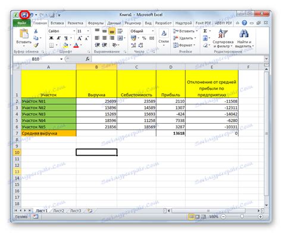282x233 pixels.
Task: Click the zoom slider handle
Action: tap(242, 216)
